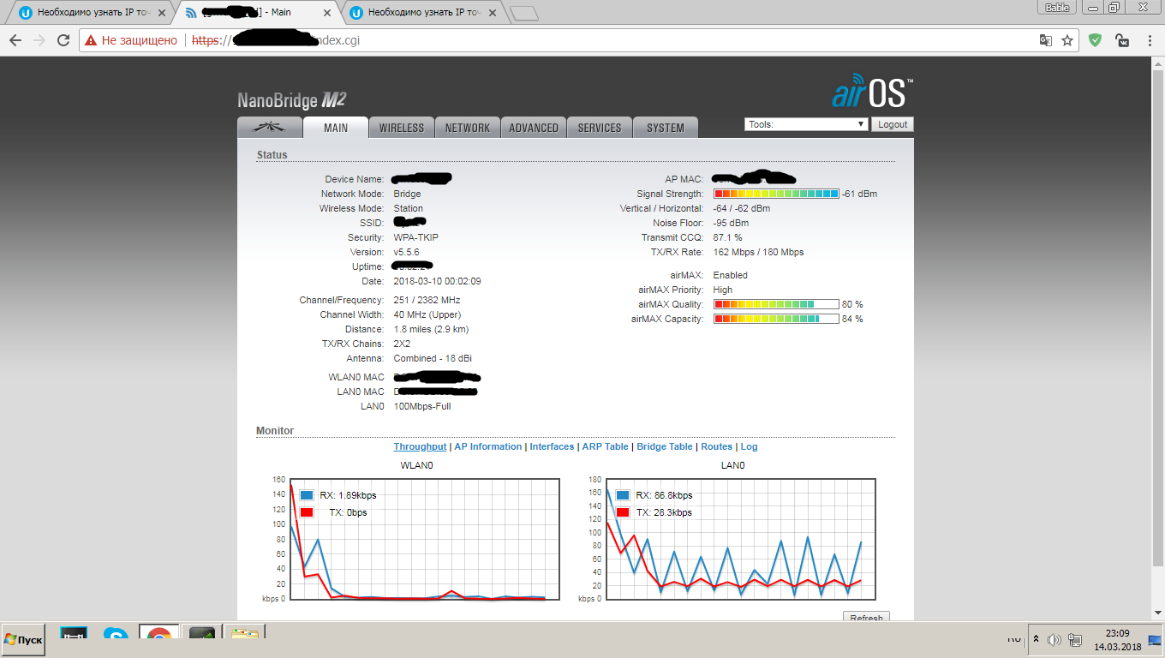Expand hidden system tray icons
Image resolution: width=1165 pixels, height=658 pixels.
pyautogui.click(x=1036, y=640)
